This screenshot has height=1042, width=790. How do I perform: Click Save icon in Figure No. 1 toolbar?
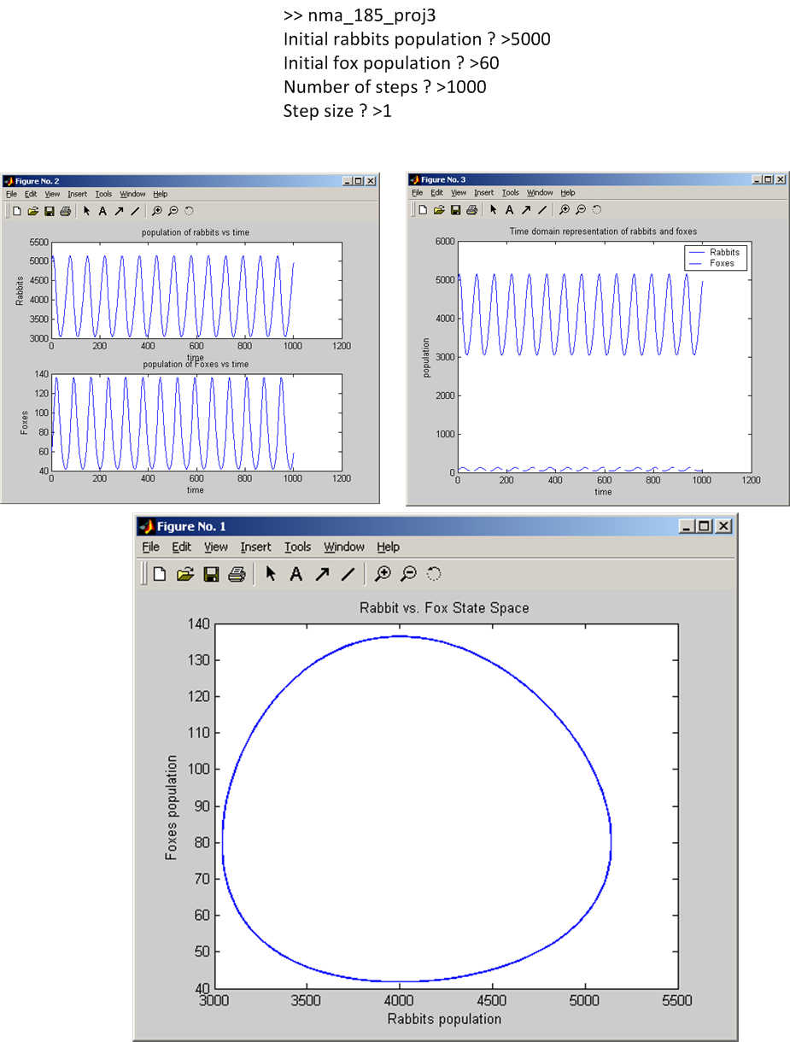point(211,574)
